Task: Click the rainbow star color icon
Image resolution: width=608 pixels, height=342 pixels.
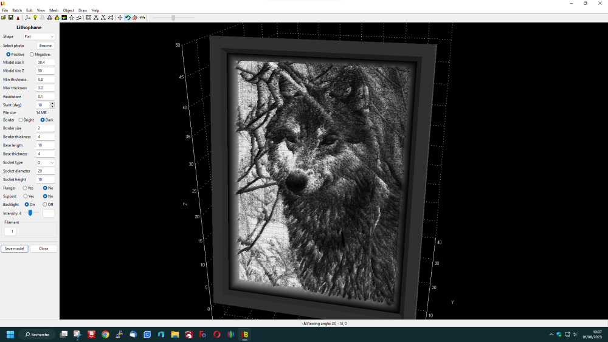Action: 64,18
